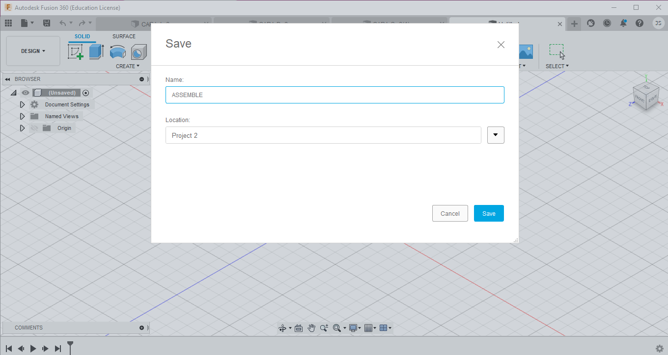This screenshot has height=355, width=668.
Task: Activate the Unsaved component radio button
Action: (x=86, y=93)
